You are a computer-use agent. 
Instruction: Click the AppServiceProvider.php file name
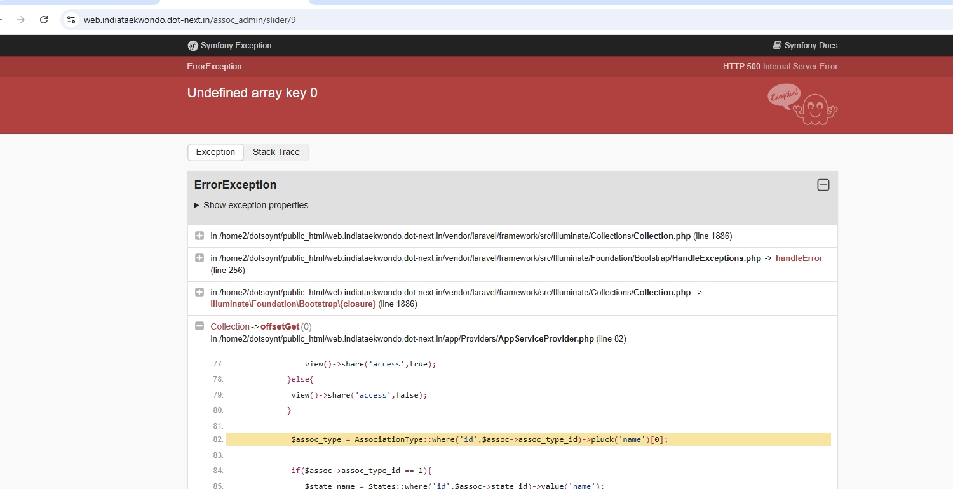coord(546,339)
